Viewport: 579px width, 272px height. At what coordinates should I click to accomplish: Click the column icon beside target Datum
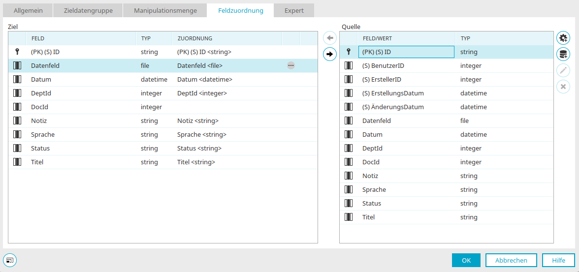(17, 79)
